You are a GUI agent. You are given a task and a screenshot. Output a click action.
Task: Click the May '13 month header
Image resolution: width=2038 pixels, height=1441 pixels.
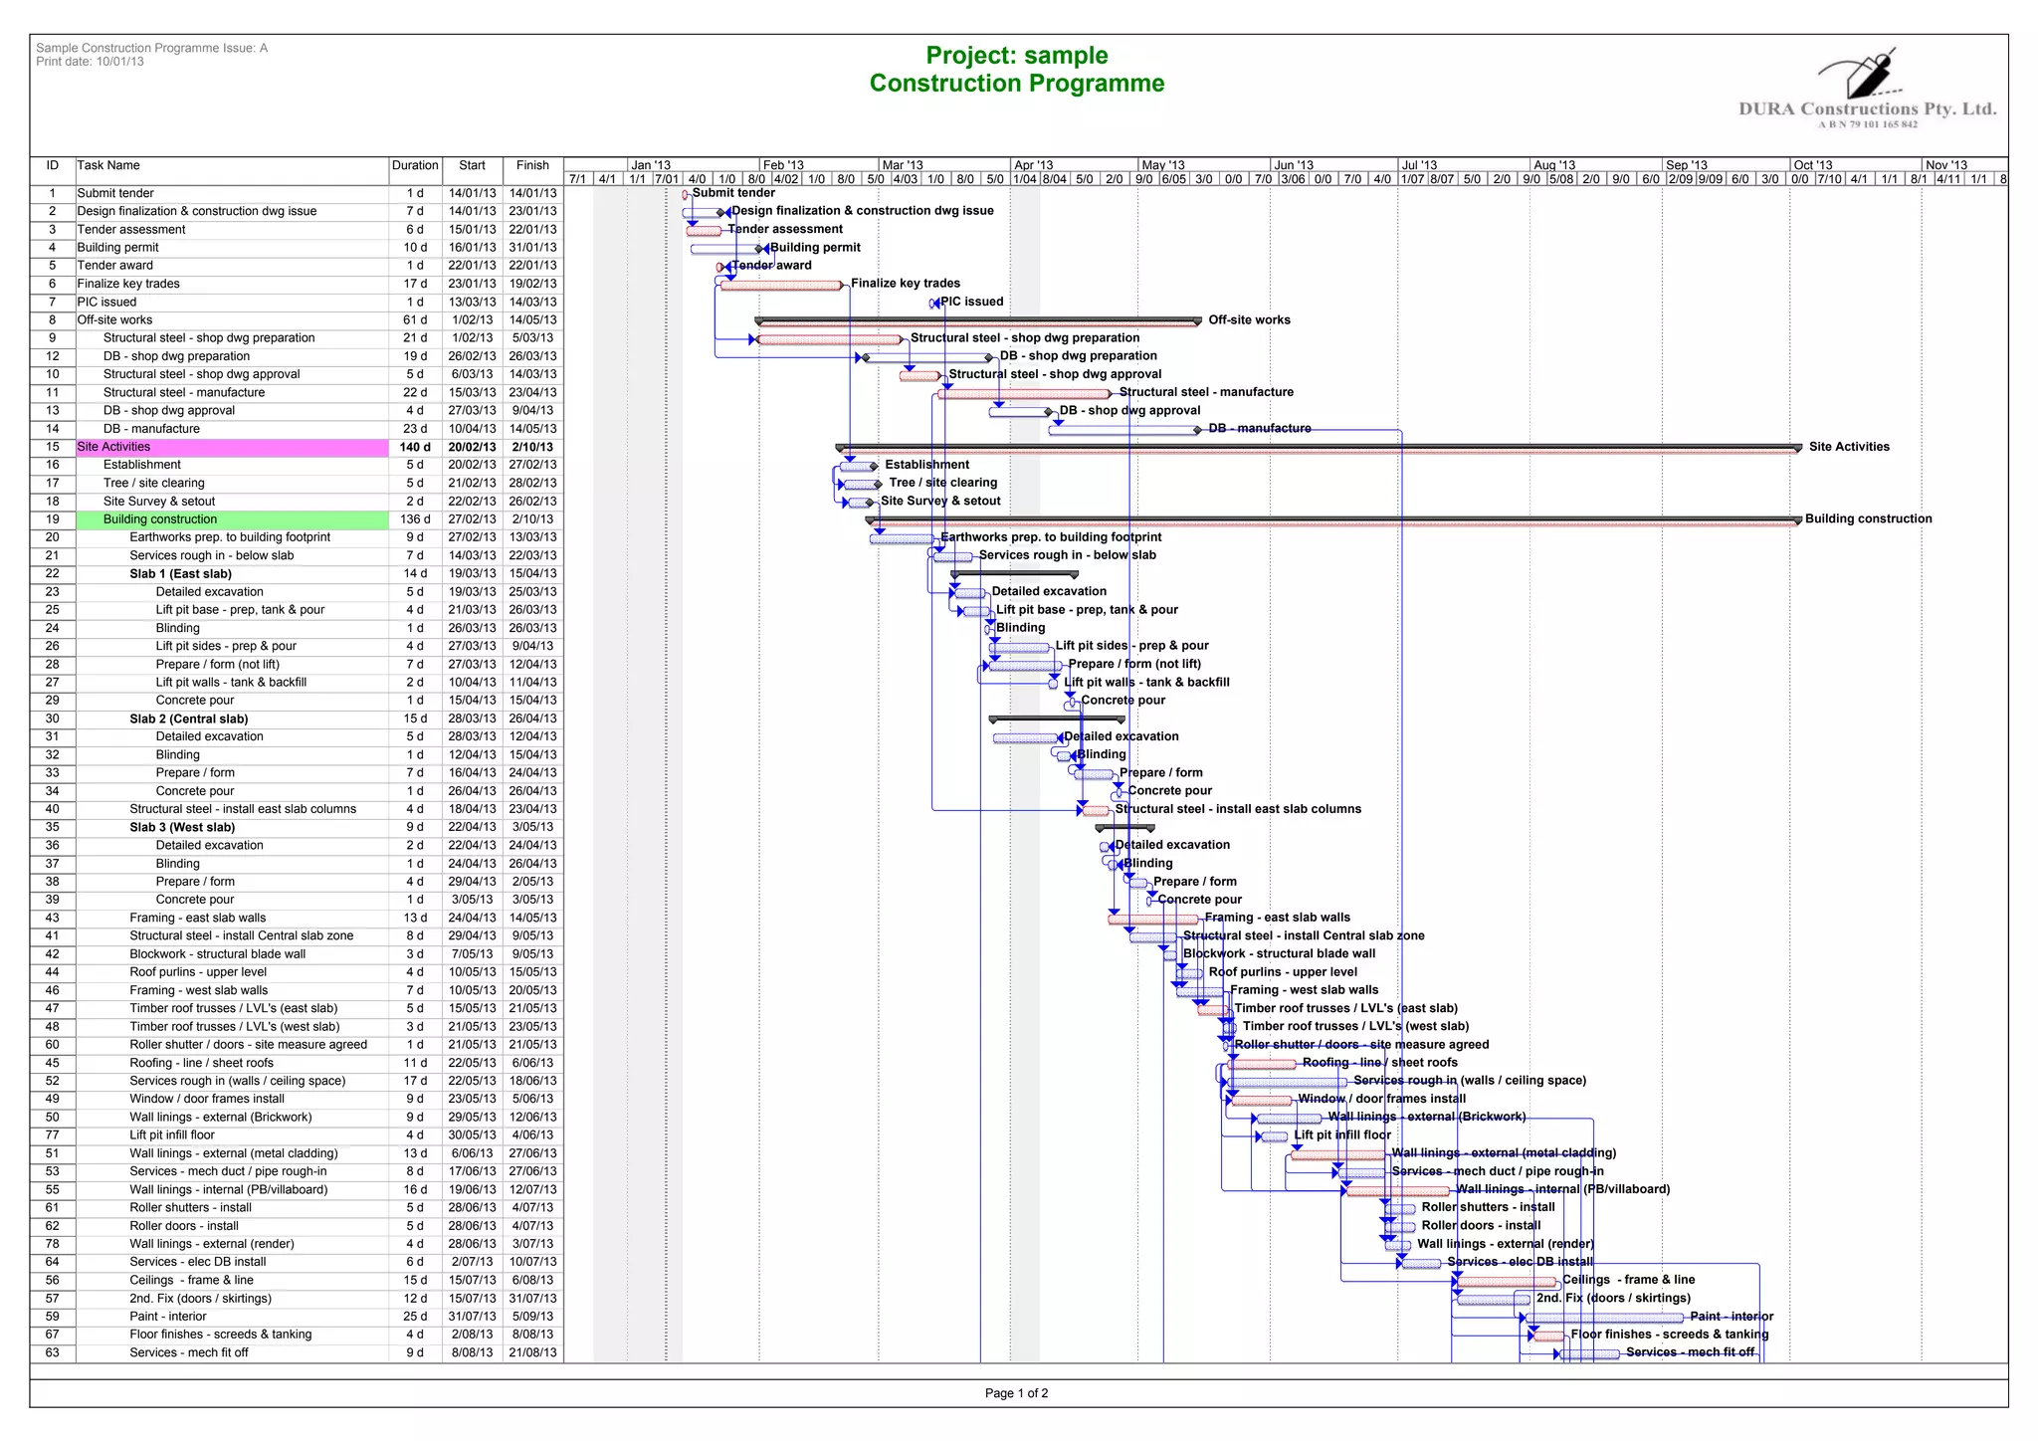pyautogui.click(x=1163, y=165)
